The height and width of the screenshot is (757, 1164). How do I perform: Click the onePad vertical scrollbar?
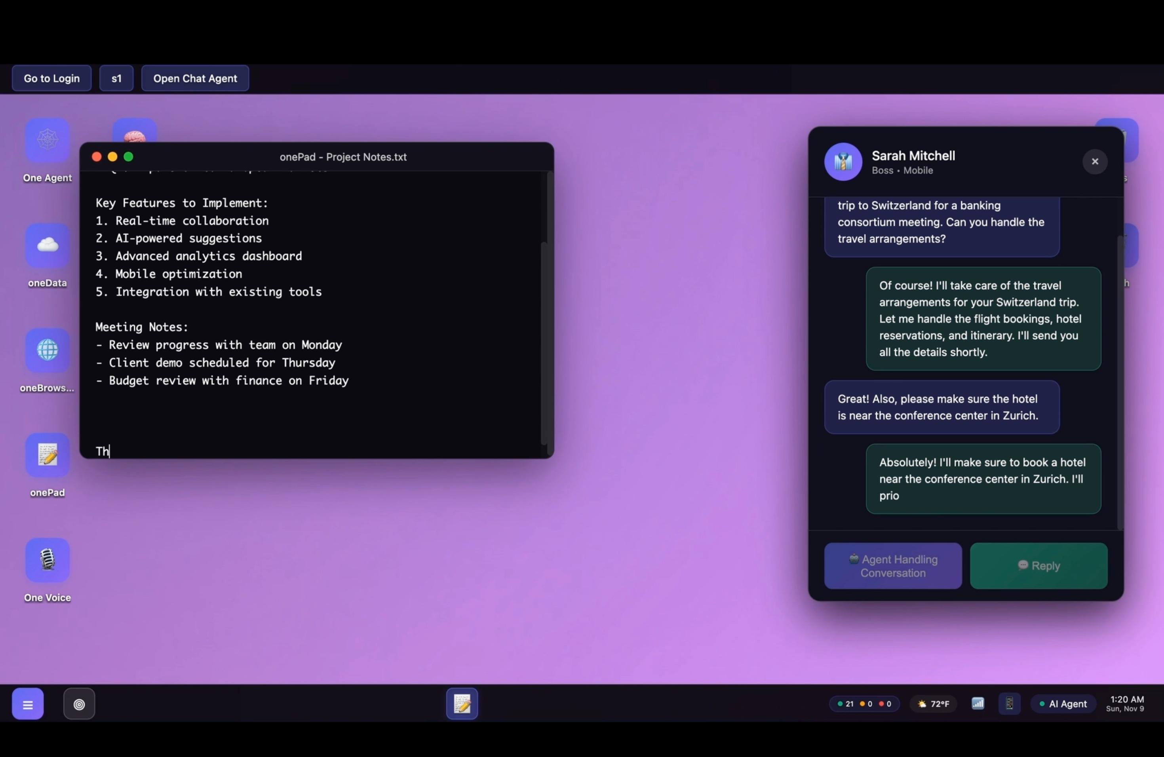coord(543,342)
